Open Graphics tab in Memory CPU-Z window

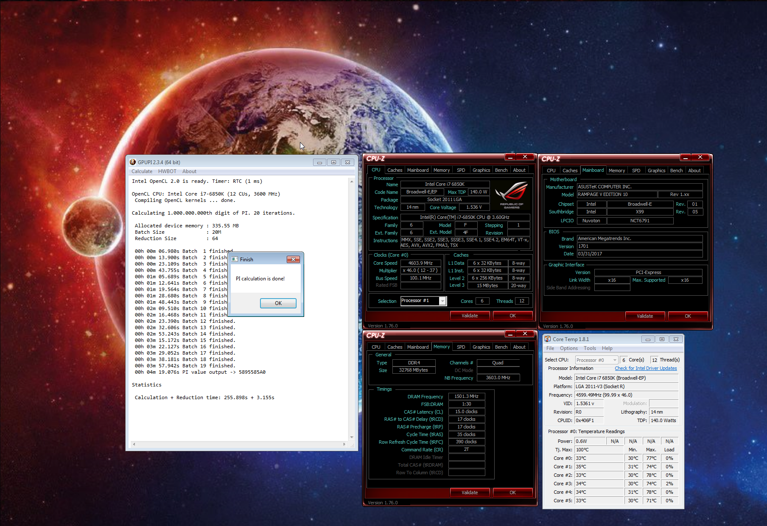tap(481, 347)
